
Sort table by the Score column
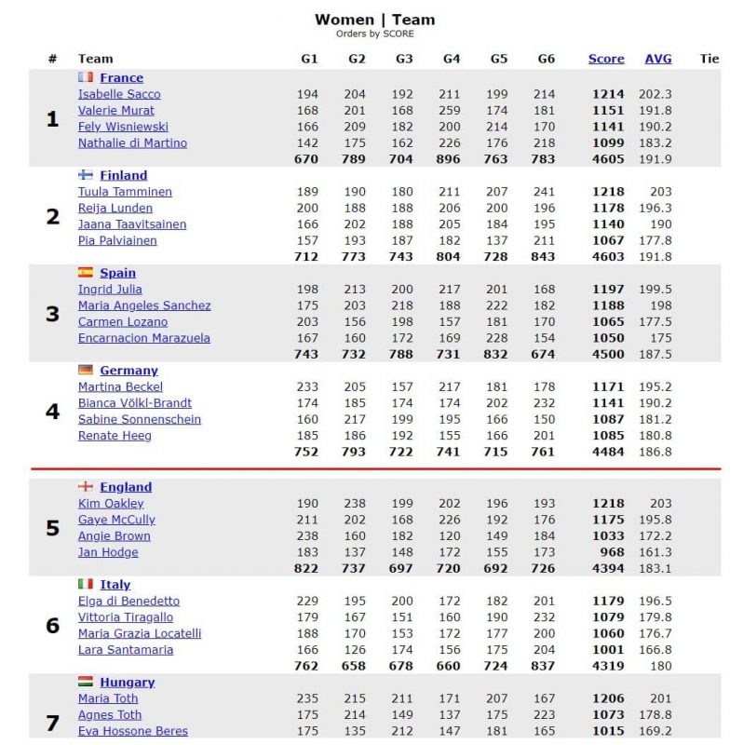coord(606,59)
